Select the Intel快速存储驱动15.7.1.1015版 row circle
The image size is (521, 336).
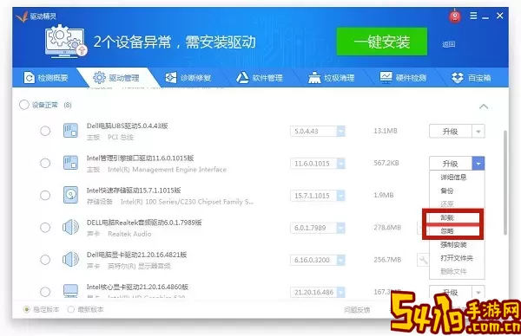click(x=45, y=195)
